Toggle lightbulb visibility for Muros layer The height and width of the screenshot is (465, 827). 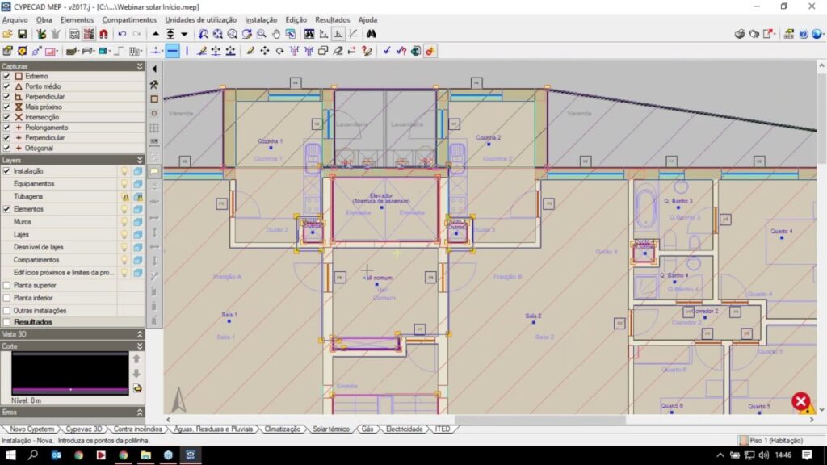[x=124, y=222]
